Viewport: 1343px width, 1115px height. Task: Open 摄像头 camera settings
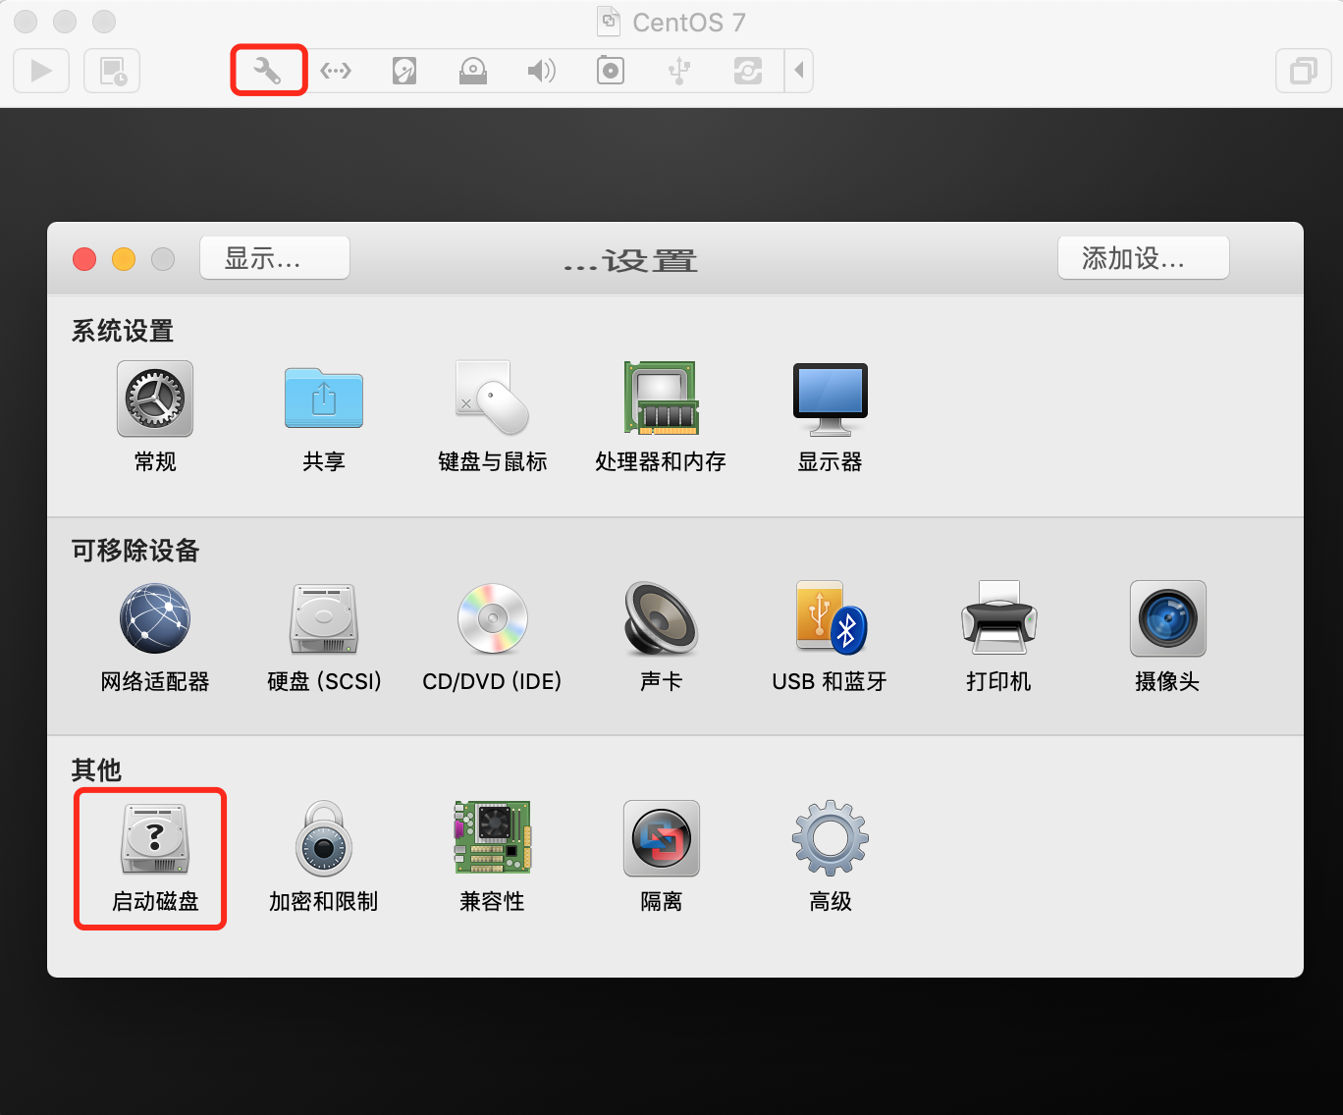tap(1167, 638)
